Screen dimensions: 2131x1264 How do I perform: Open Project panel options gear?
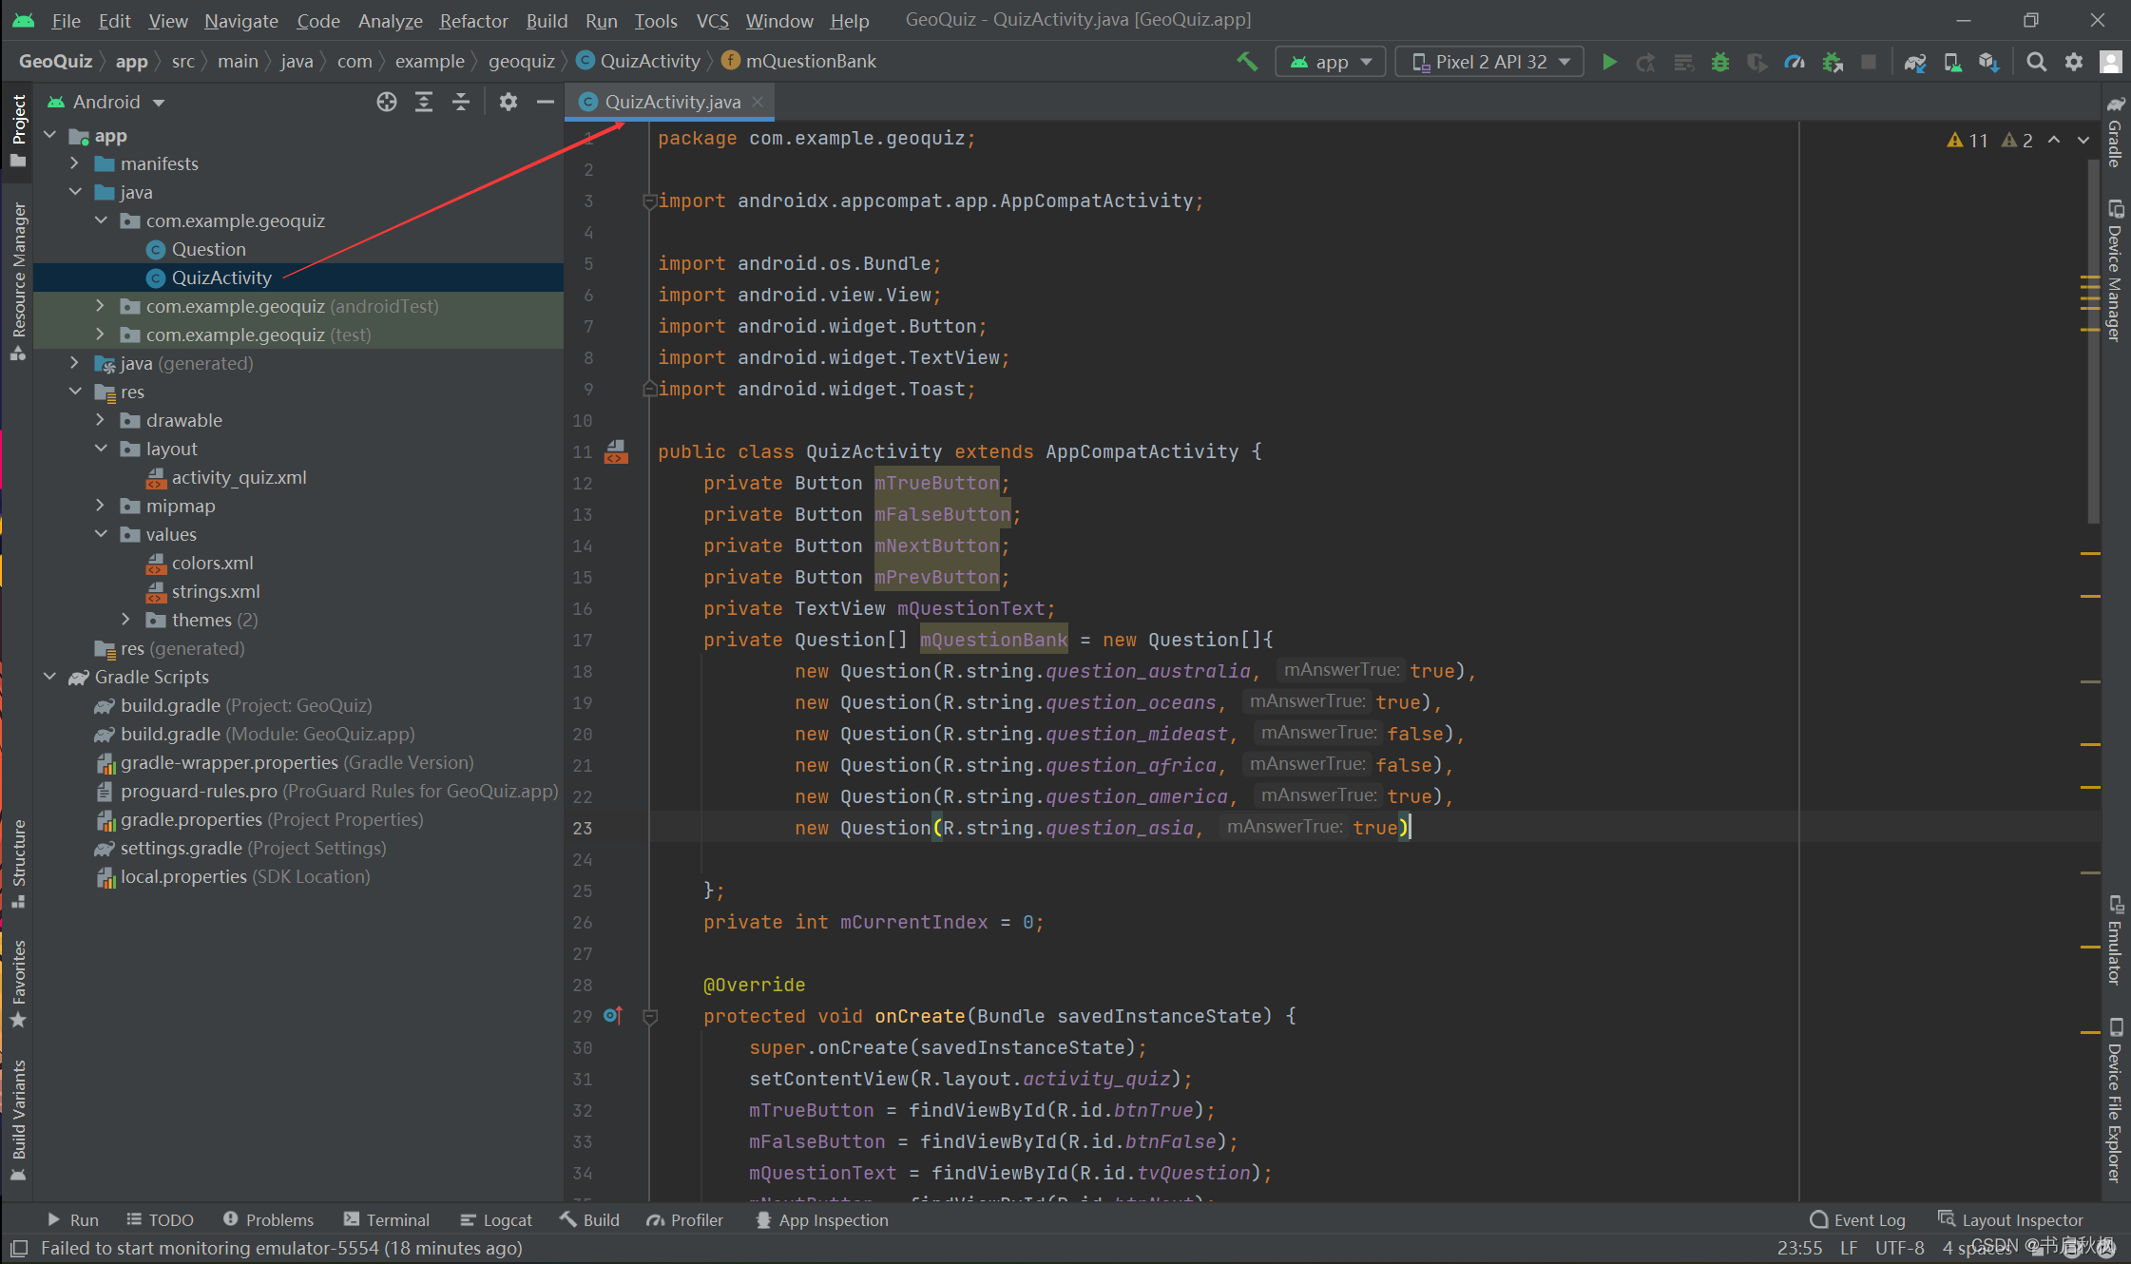coord(509,102)
